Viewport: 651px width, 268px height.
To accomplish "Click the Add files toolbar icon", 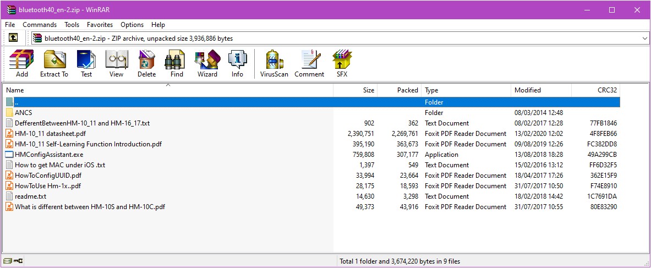I will (x=22, y=63).
